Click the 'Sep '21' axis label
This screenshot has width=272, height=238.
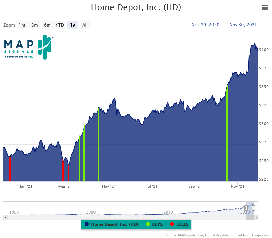(195, 186)
